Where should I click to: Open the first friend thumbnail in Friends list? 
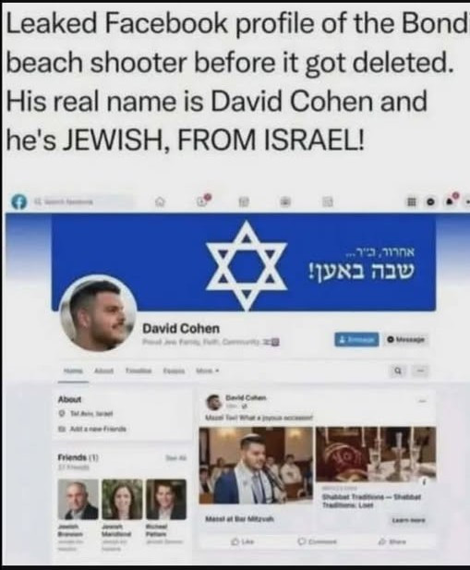pos(78,499)
